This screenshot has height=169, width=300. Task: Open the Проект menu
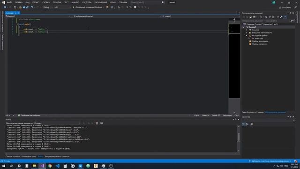coord(36,2)
